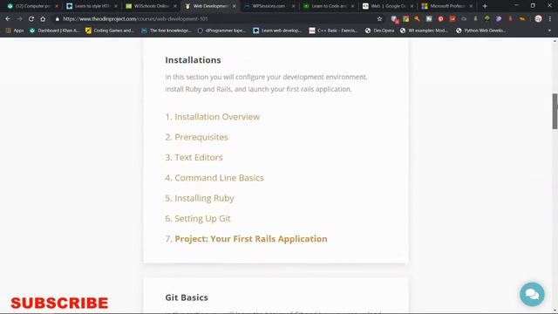This screenshot has height=314, width=558.
Task: Open the Installation Overview lesson
Action: tap(217, 117)
